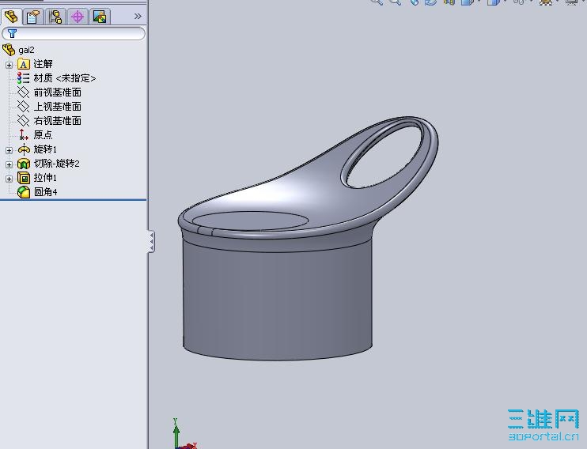This screenshot has height=449, width=587.
Task: Click the plane icon beside 右视基准面
Action: click(x=23, y=121)
